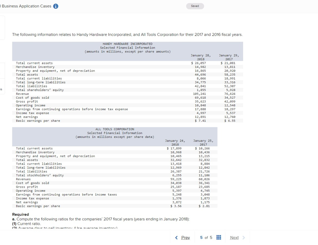Select the Required section heading
This screenshot has width=318, height=245.
20,214
